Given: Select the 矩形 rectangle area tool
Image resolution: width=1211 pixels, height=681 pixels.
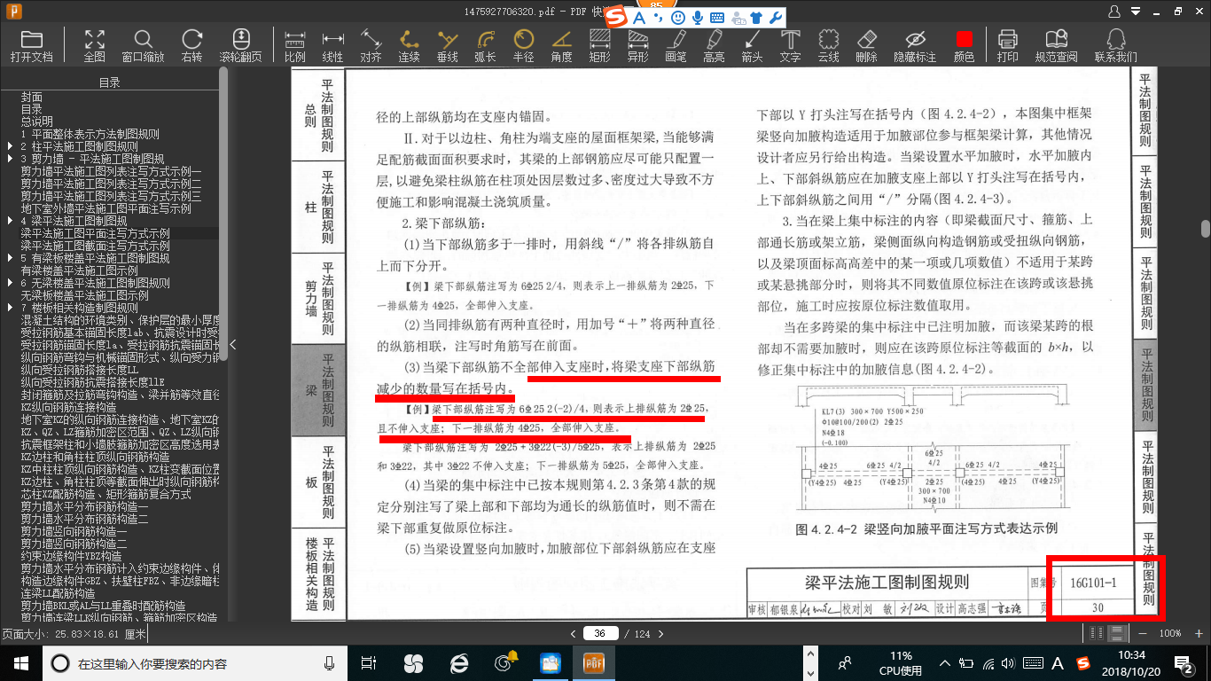Looking at the screenshot, I should 599,45.
